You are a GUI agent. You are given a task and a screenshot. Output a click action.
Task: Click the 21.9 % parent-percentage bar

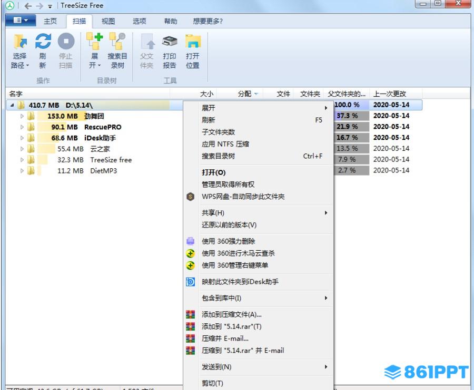pyautogui.click(x=351, y=127)
